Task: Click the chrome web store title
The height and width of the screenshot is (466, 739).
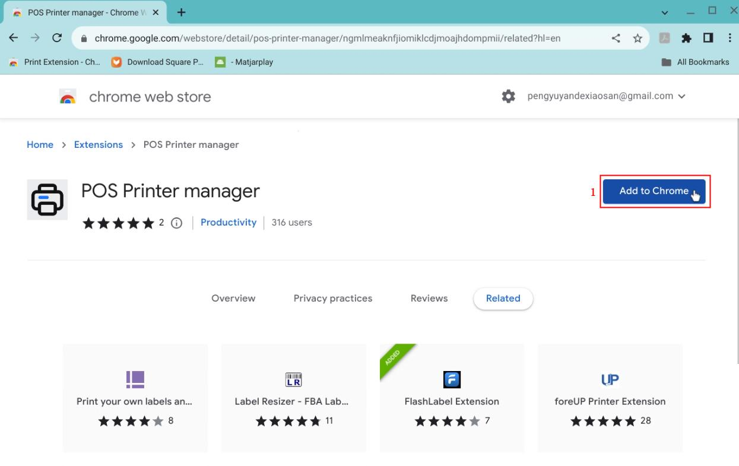Action: [150, 97]
